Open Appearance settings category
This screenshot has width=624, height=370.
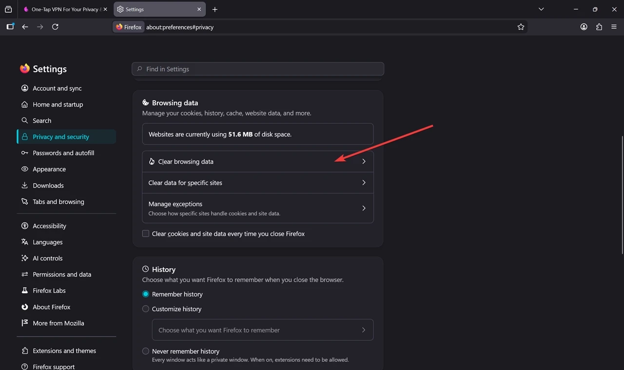(x=66, y=169)
